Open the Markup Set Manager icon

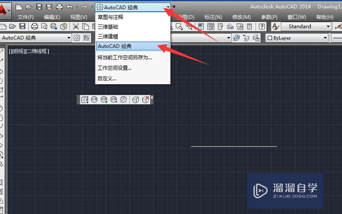(x=240, y=26)
